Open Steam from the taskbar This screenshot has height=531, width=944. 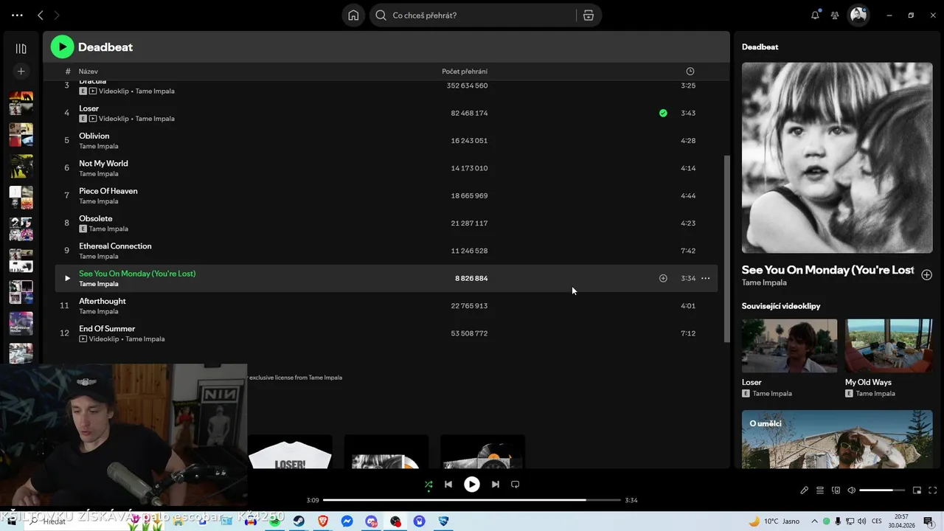click(x=299, y=521)
